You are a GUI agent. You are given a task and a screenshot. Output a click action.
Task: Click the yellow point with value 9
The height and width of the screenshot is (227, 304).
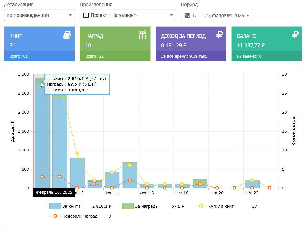[77, 154]
